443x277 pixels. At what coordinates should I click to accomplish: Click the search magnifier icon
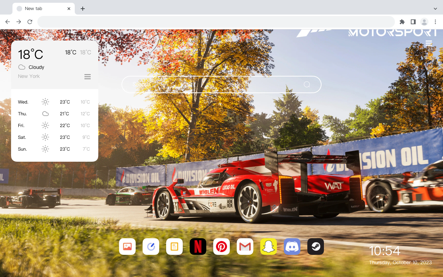click(307, 84)
